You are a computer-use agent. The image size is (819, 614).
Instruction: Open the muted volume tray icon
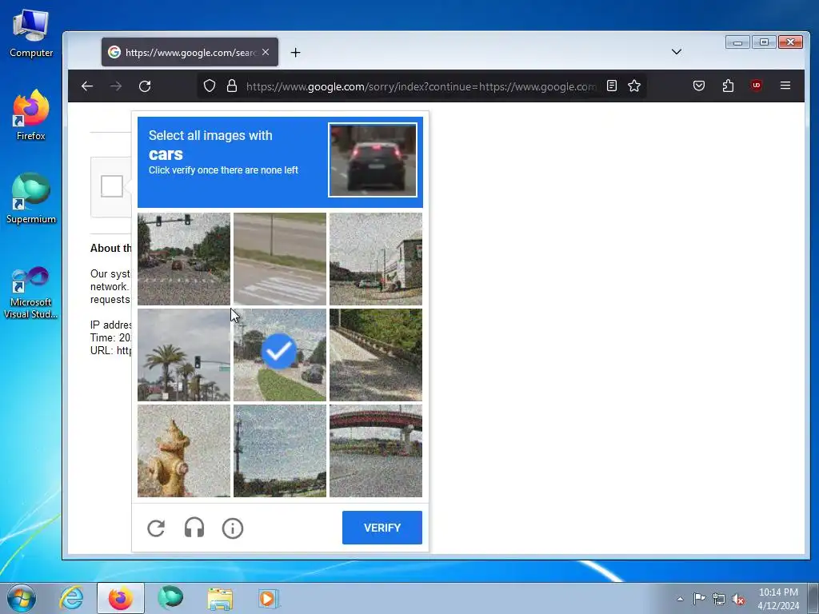(738, 599)
